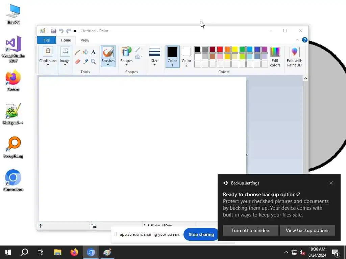Launch Edit with Paint 3D
This screenshot has width=346, height=259.
295,57
